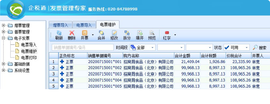Viewport: 270px width, 104px height.
Task: Switch to the 增票导入 tab
Action: click(x=61, y=25)
